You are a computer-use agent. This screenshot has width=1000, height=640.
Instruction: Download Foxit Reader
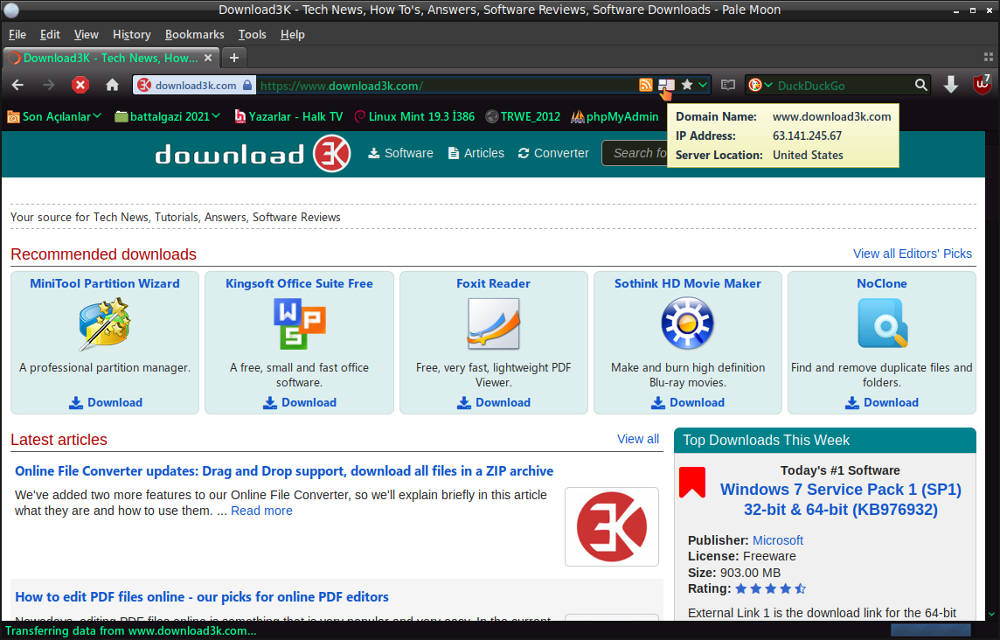(494, 403)
